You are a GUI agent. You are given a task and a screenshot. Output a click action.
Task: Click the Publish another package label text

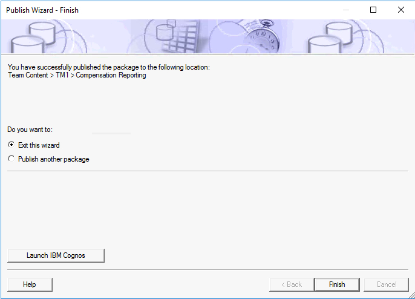[x=54, y=159]
